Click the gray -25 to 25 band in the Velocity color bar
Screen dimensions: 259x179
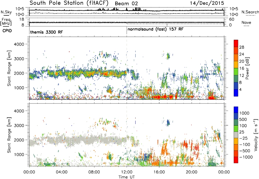coord(236,135)
